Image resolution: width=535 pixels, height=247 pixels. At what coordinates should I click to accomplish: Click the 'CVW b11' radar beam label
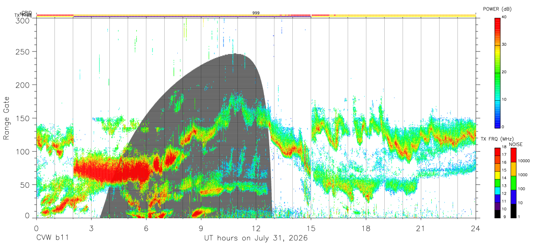coord(52,238)
